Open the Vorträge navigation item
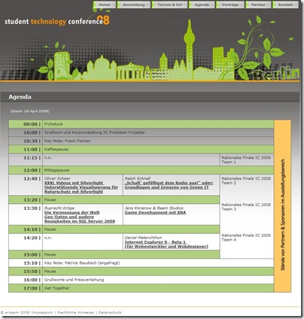This screenshot has width=304, height=319. pos(230,5)
